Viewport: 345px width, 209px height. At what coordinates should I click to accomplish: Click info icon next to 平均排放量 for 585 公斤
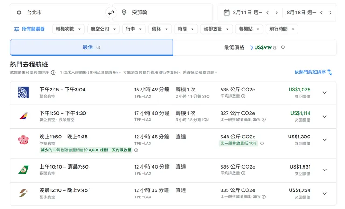tap(243, 173)
